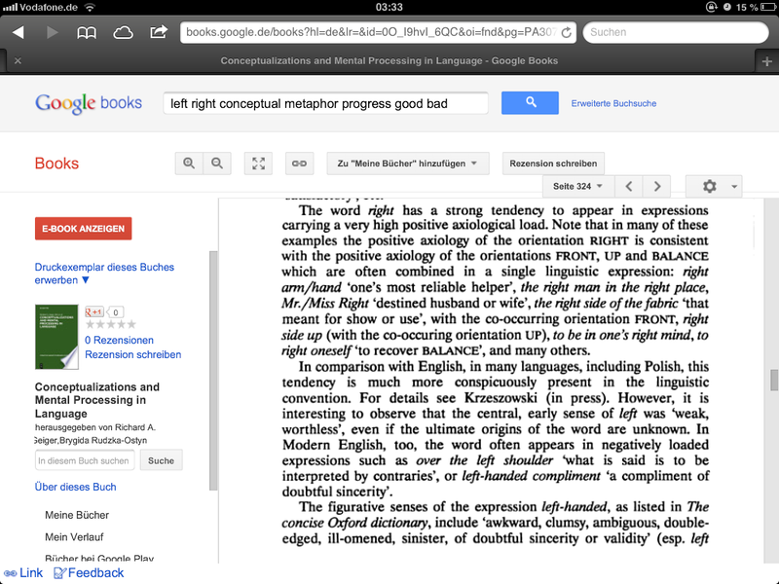Tap the Safari back arrow
The height and width of the screenshot is (584, 779).
[x=18, y=32]
